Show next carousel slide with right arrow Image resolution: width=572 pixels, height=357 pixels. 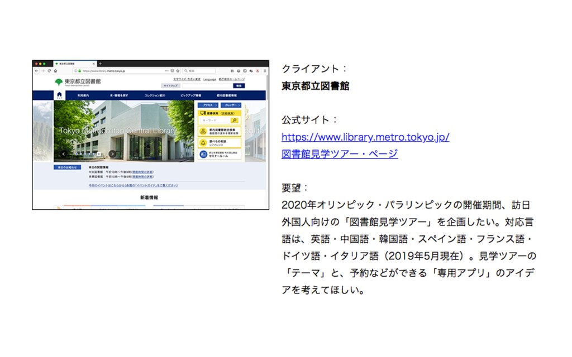click(x=112, y=154)
